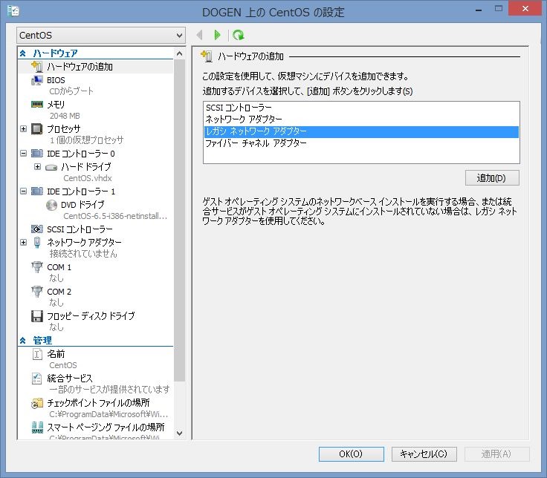This screenshot has width=547, height=478.
Task: Click the 追加(D) button
Action: coord(491,178)
